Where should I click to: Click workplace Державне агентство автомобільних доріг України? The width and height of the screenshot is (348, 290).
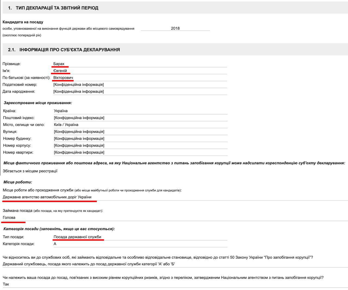[x=47, y=197]
